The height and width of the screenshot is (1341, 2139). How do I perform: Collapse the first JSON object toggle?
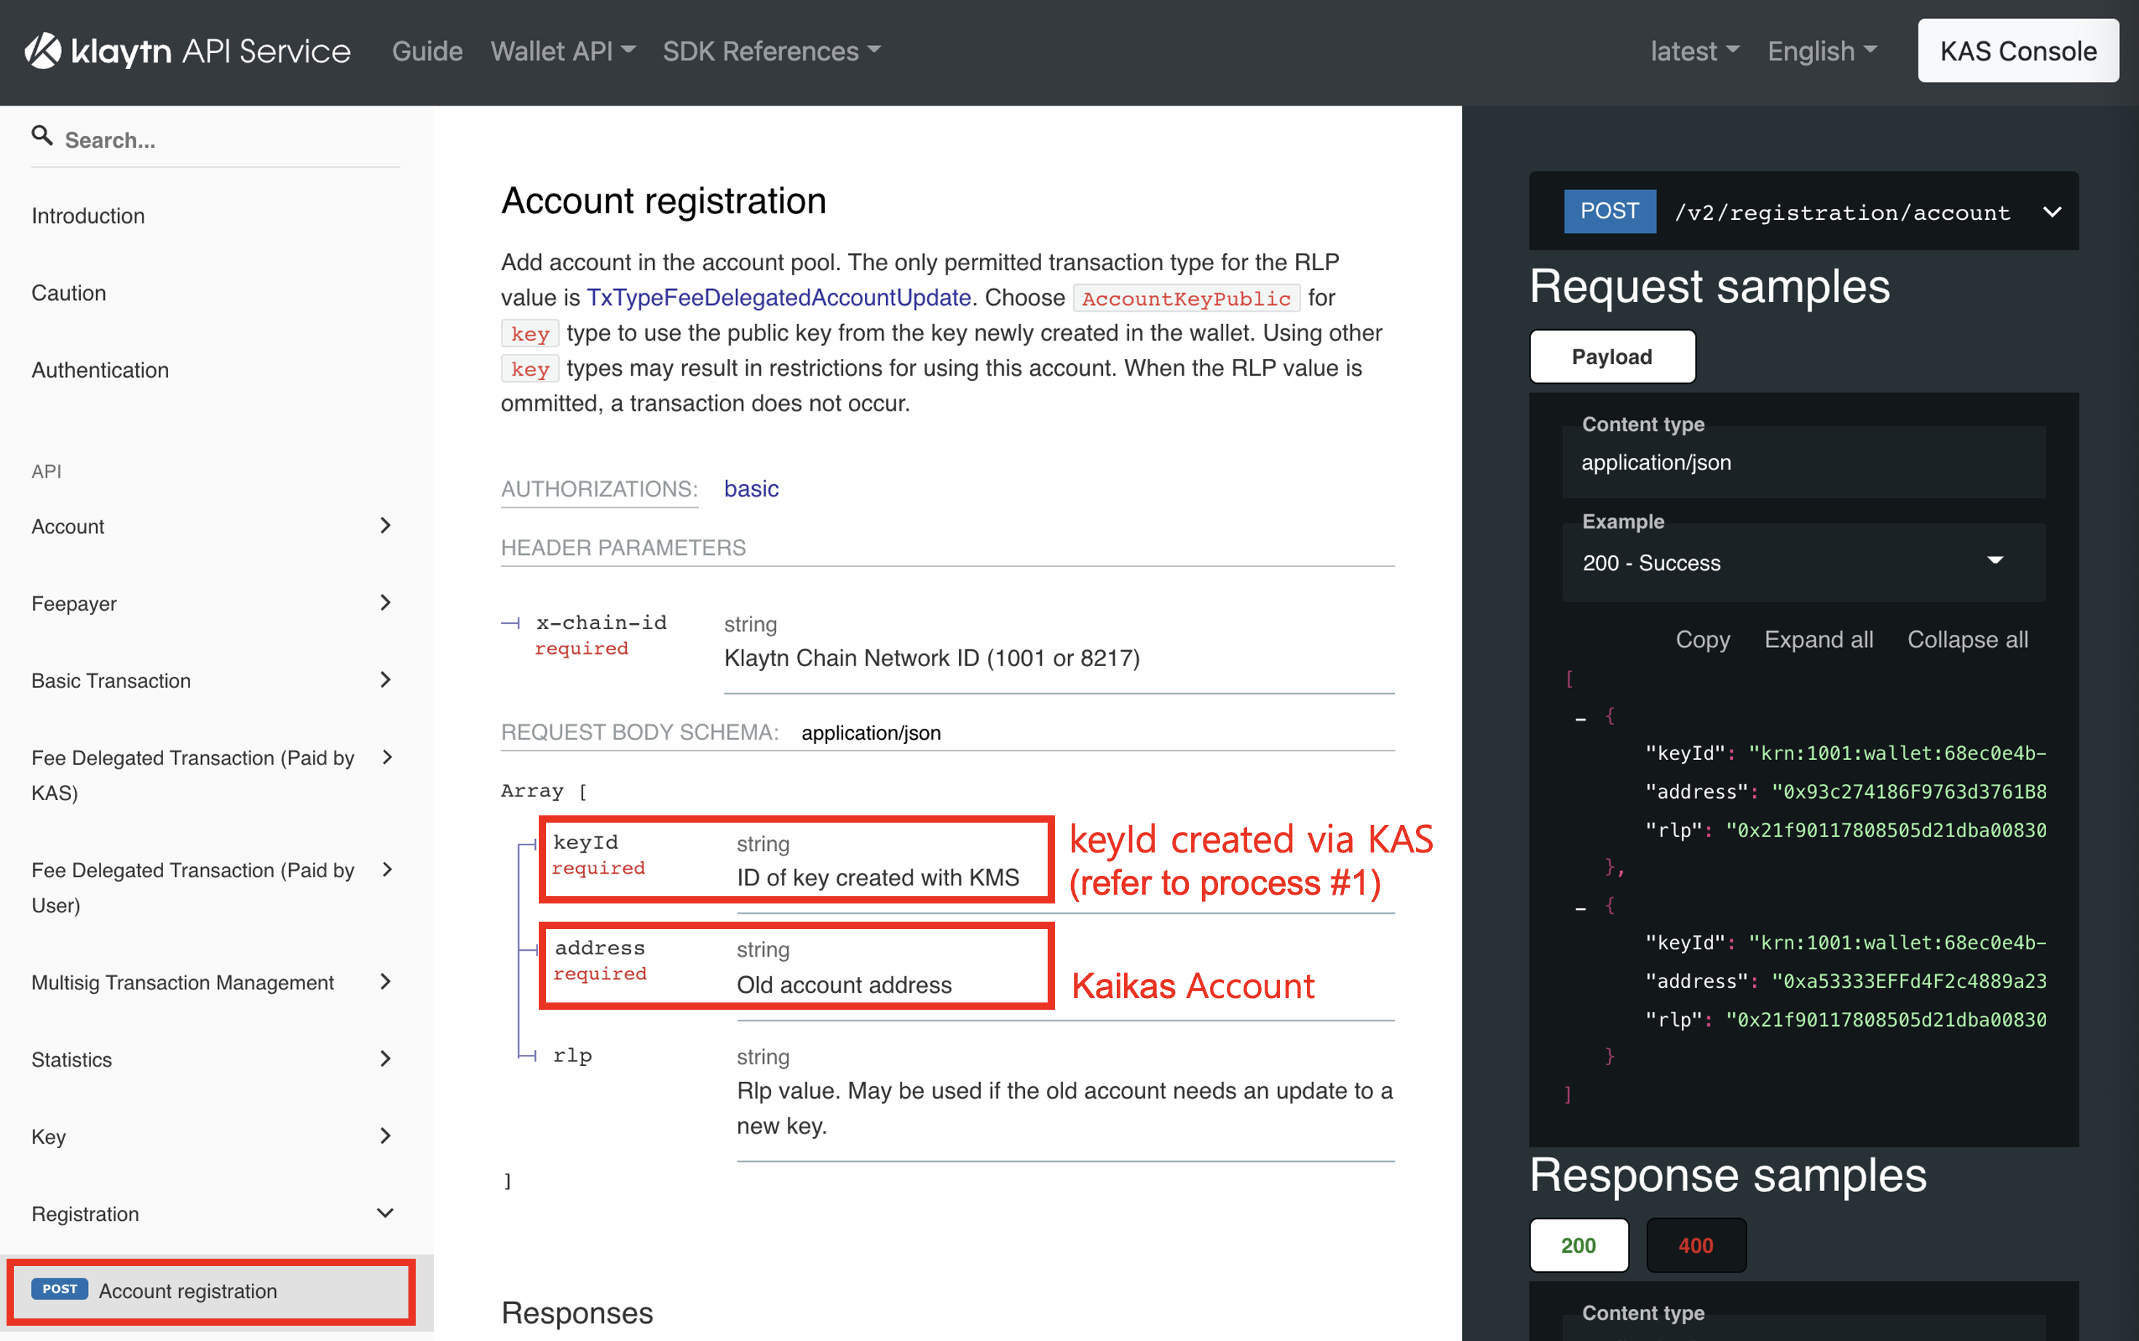click(1581, 718)
